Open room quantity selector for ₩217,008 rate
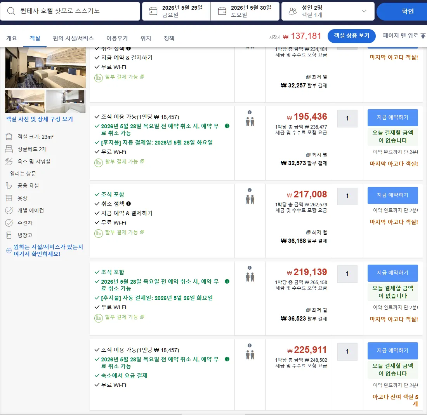427x415 pixels. pos(347,196)
